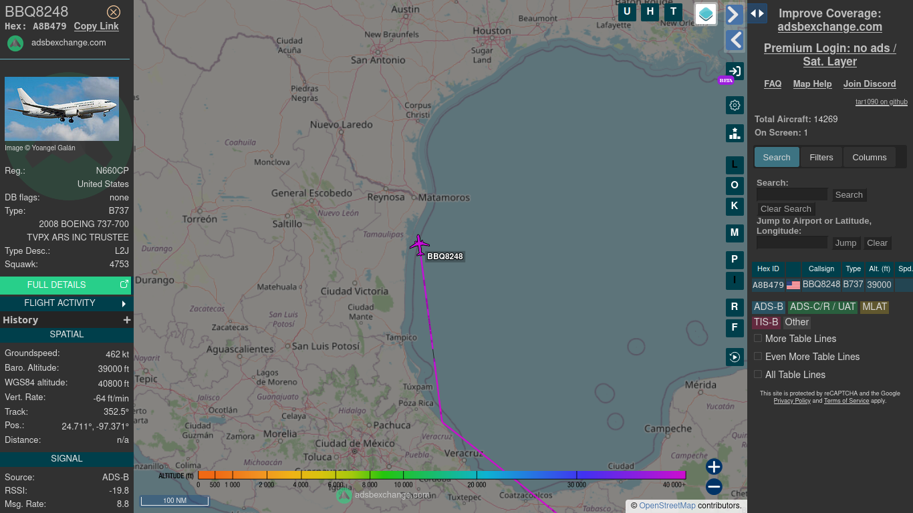Open the tar1090 on github link
The image size is (913, 513).
click(882, 102)
